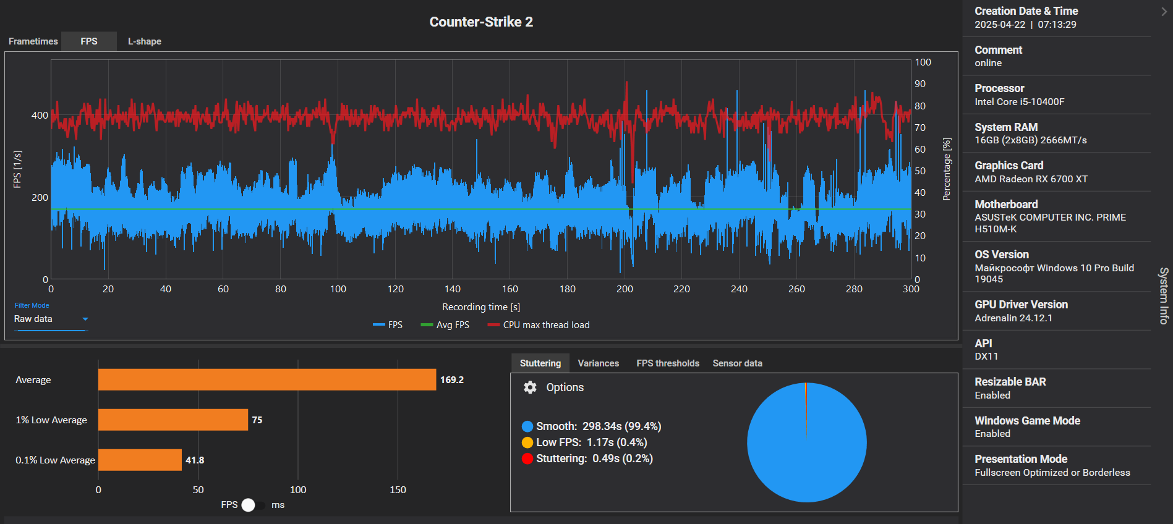Toggle the FPS series in the chart legend
Image resolution: width=1173 pixels, height=524 pixels.
[388, 325]
